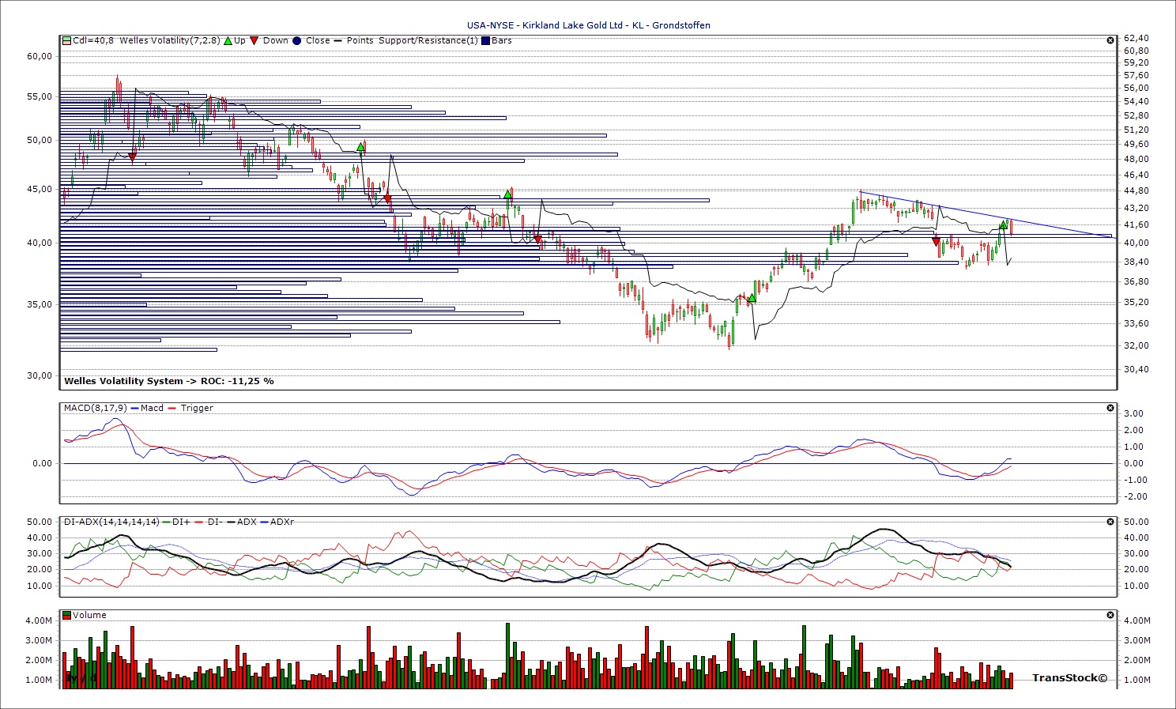The width and height of the screenshot is (1176, 709).
Task: Select the red Down signal right of Cdl=40,8
Action: tap(132, 157)
